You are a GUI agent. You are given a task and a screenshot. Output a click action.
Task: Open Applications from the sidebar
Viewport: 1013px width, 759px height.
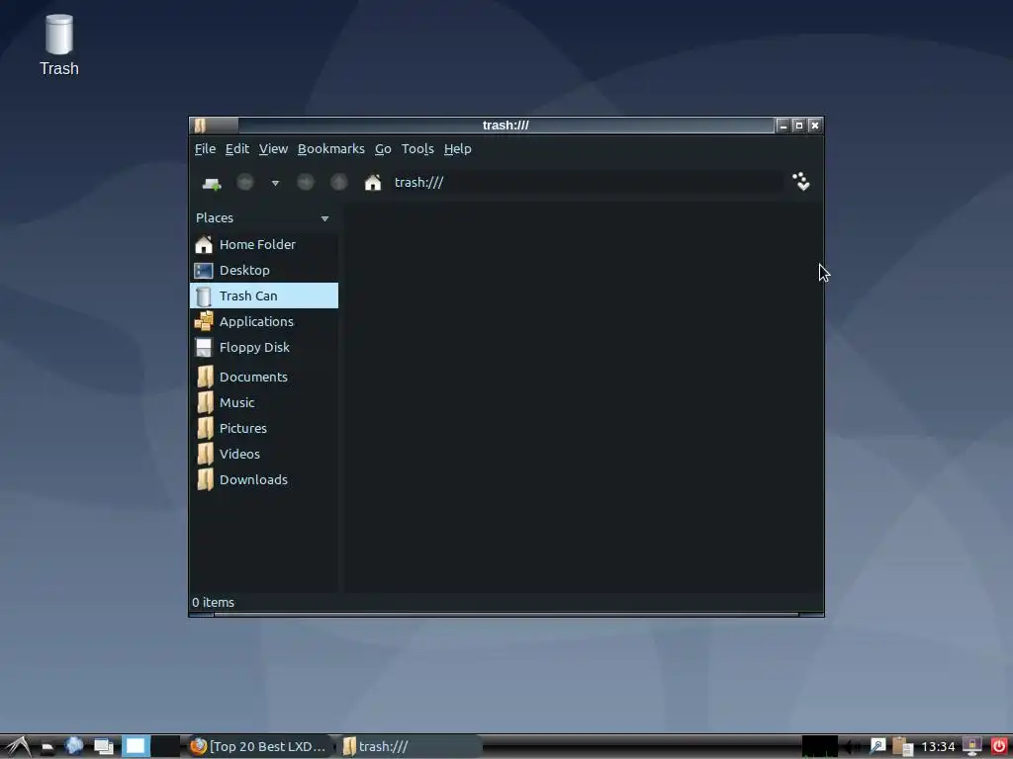[x=264, y=321]
